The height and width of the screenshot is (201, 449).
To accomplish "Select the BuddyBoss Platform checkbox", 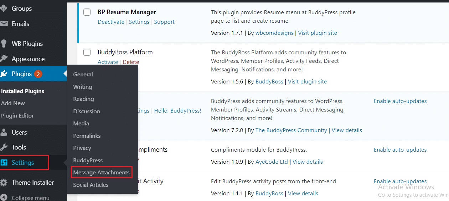I will pyautogui.click(x=87, y=53).
